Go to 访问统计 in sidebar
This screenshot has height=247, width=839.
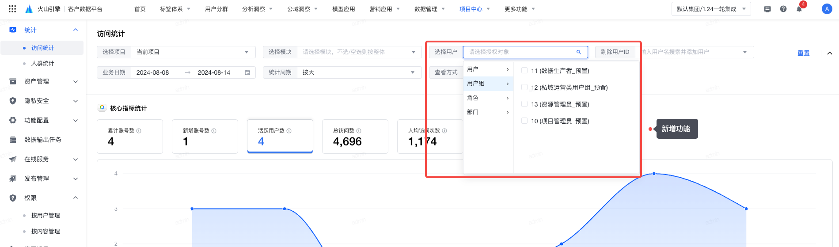[42, 48]
